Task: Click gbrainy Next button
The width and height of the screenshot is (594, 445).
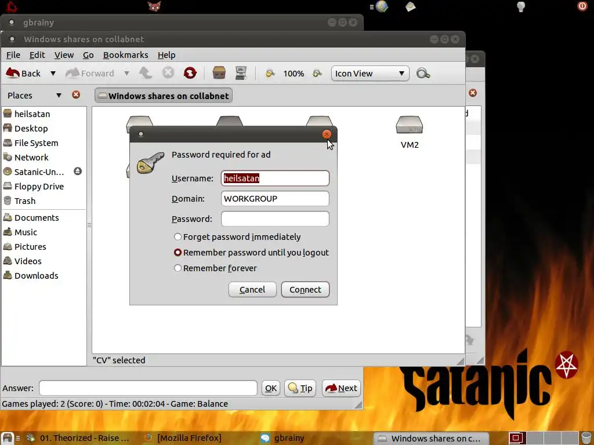Action: [341, 388]
